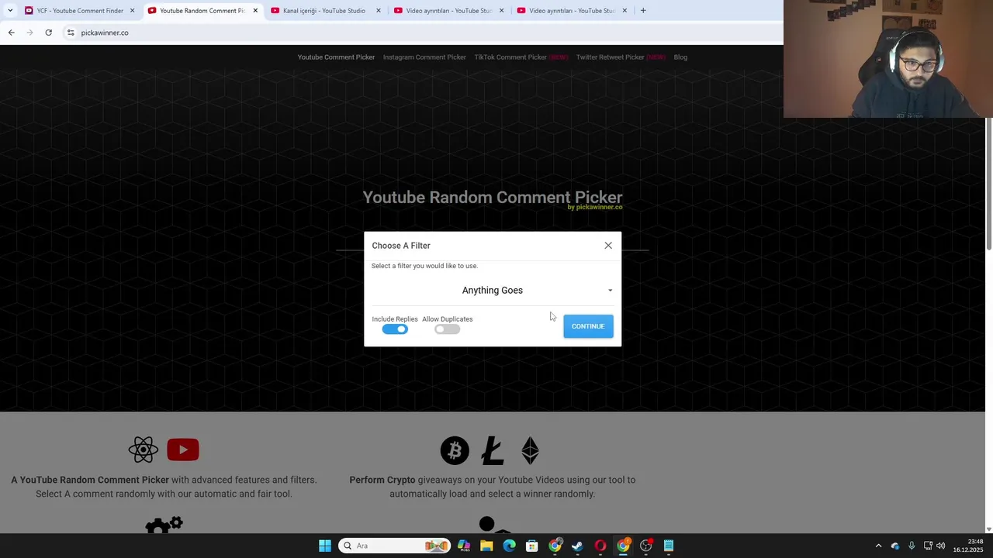Open OBS Studio from the taskbar
The width and height of the screenshot is (993, 558).
point(646,546)
